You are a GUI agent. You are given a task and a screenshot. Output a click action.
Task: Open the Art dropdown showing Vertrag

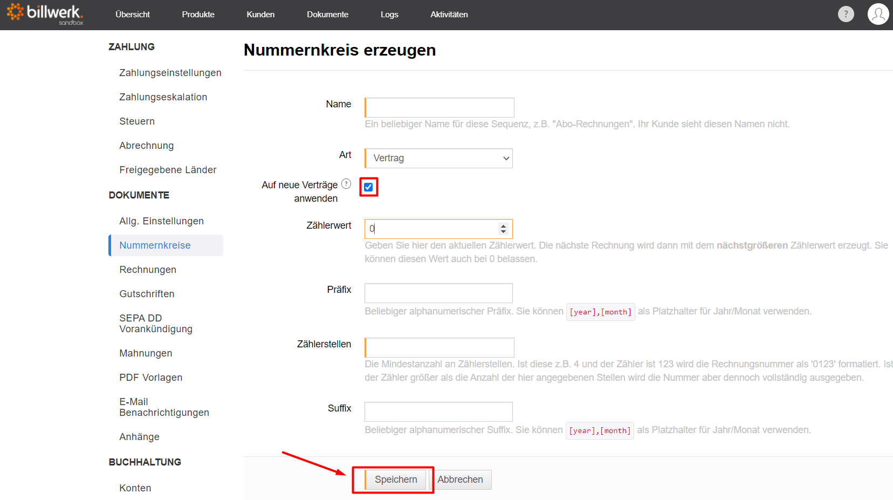tap(438, 158)
